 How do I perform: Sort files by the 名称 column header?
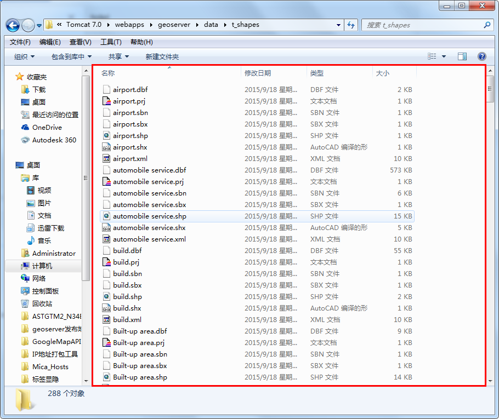(x=108, y=73)
